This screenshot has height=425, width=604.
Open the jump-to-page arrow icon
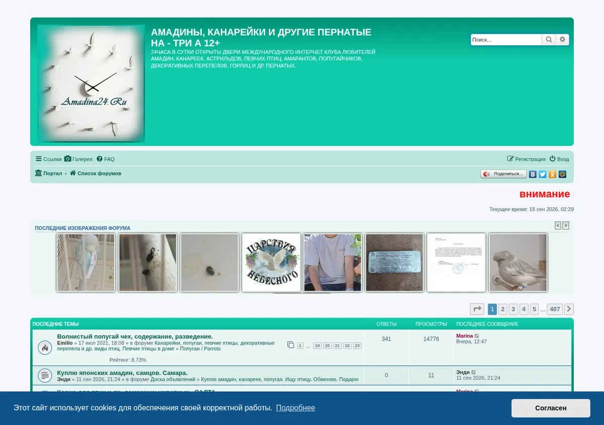[x=477, y=309]
